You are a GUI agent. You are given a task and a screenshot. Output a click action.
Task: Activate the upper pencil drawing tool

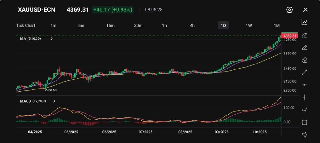click(x=304, y=35)
